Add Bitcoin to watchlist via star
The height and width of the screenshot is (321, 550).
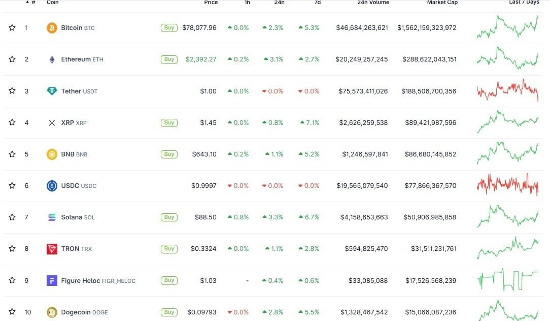[x=12, y=27]
